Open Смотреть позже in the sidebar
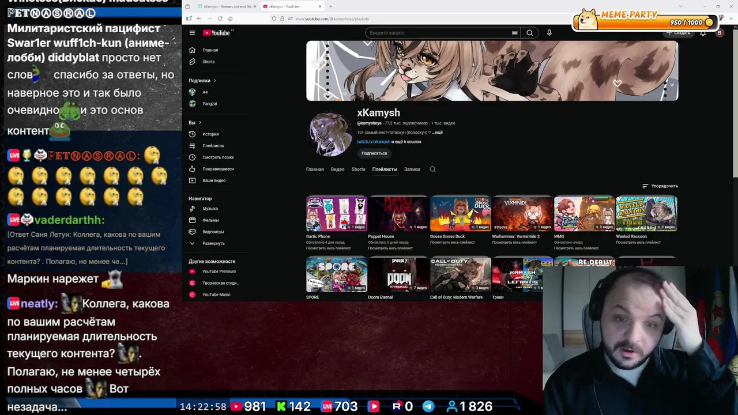Screen dimensions: 738x415 [217, 157]
